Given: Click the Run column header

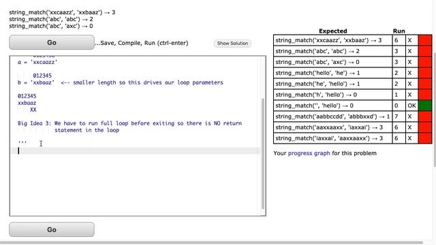Looking at the screenshot, I should (x=399, y=31).
